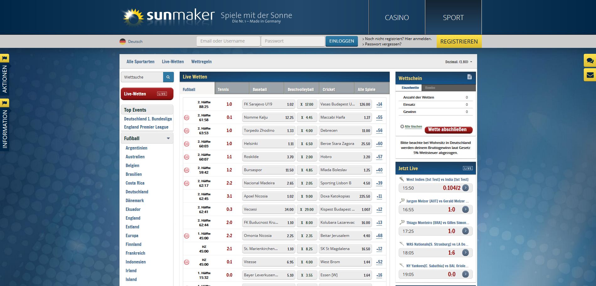
Task: Open WAS Nationals match arrow button
Action: pyautogui.click(x=466, y=253)
